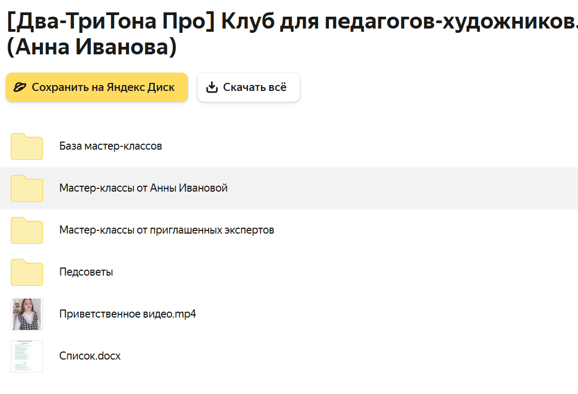This screenshot has width=578, height=394.
Task: Open Список.docx by its name
Action: click(x=90, y=356)
